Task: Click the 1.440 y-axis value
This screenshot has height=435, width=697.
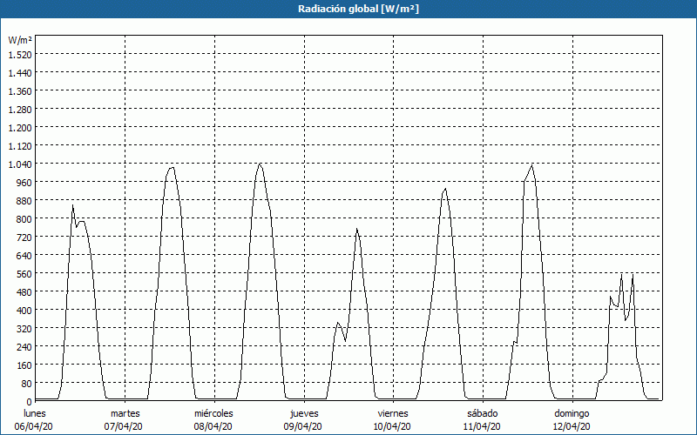Action: tap(20, 73)
